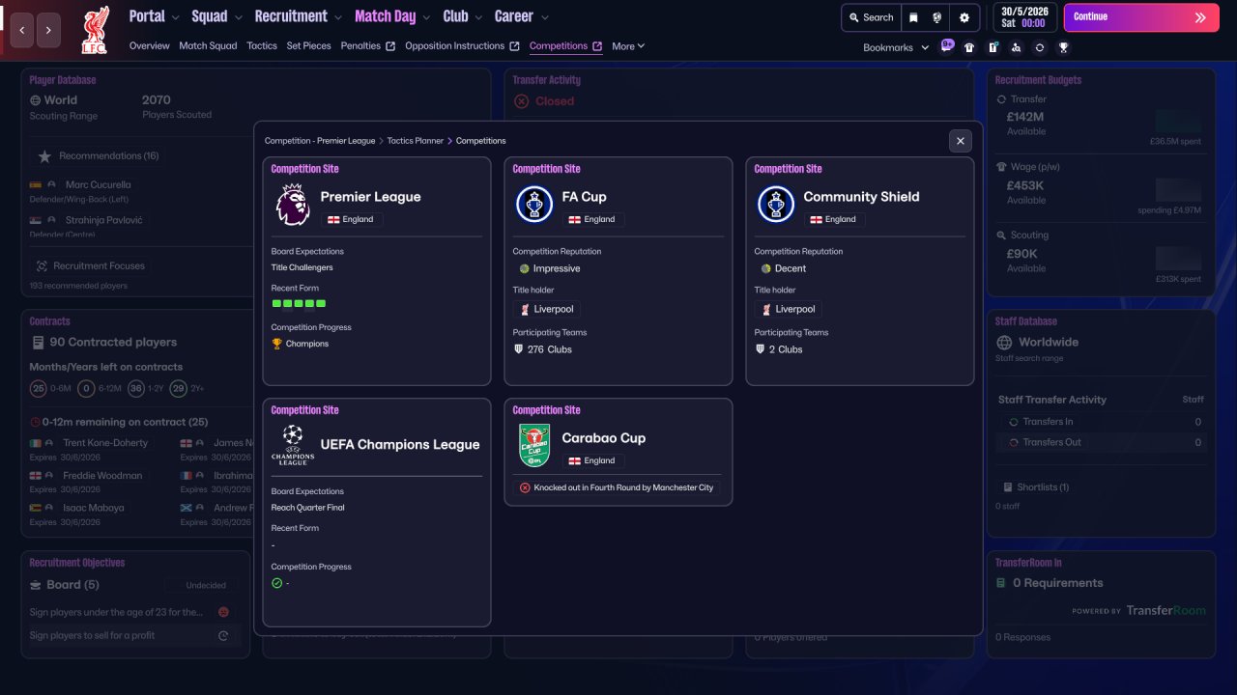Click the Impressive reputation value on FA Cup
The width and height of the screenshot is (1237, 695).
click(557, 268)
